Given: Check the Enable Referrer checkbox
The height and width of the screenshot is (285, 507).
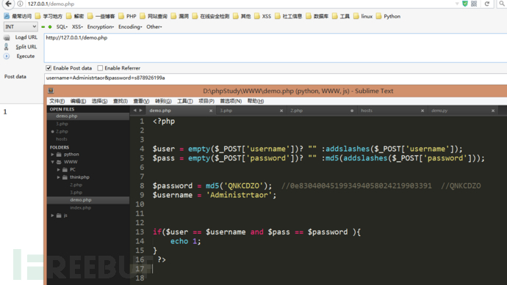Looking at the screenshot, I should coord(100,68).
